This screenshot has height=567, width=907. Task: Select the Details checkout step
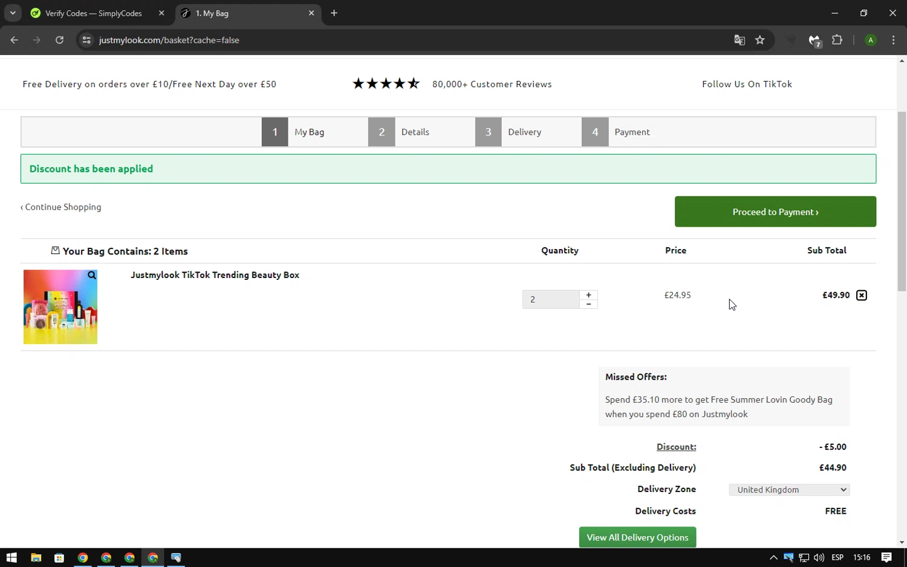pyautogui.click(x=400, y=132)
